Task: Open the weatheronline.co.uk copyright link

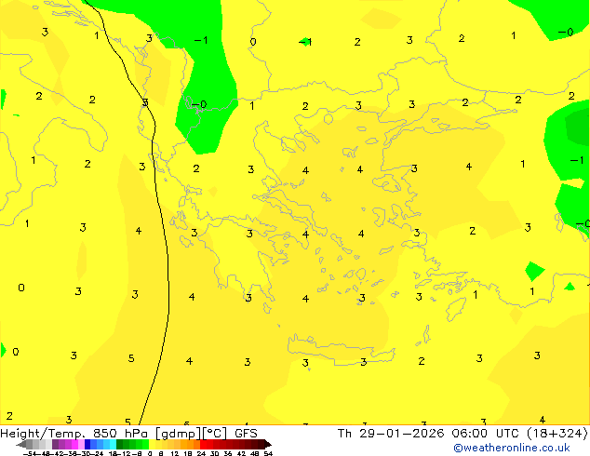Action: [512, 448]
